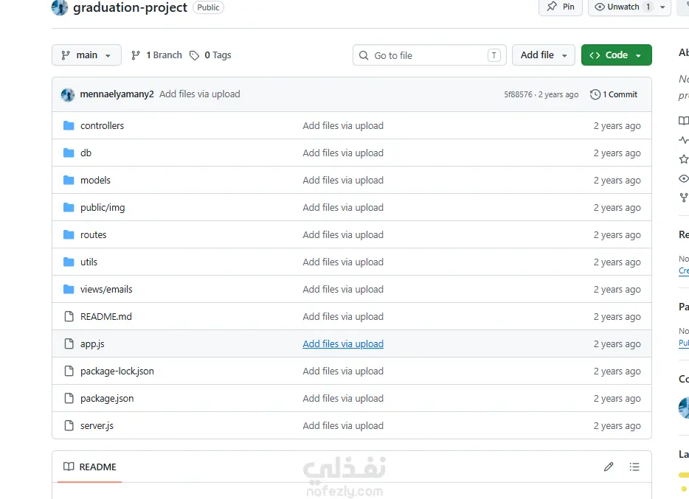
Task: Click commit message in controllers row
Action: point(343,125)
